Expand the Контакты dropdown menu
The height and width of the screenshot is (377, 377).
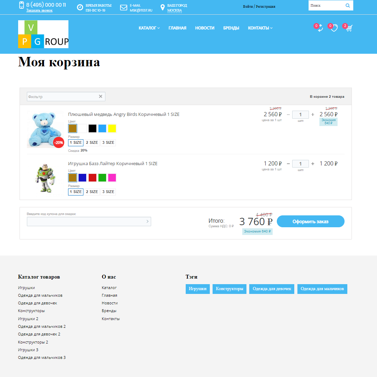tap(260, 28)
